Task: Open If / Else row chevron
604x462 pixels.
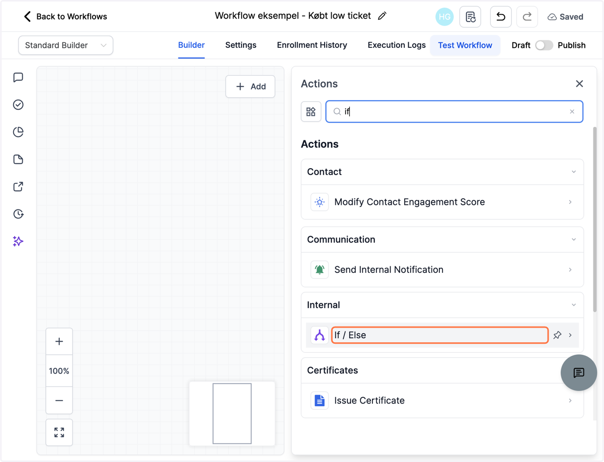Action: click(570, 335)
